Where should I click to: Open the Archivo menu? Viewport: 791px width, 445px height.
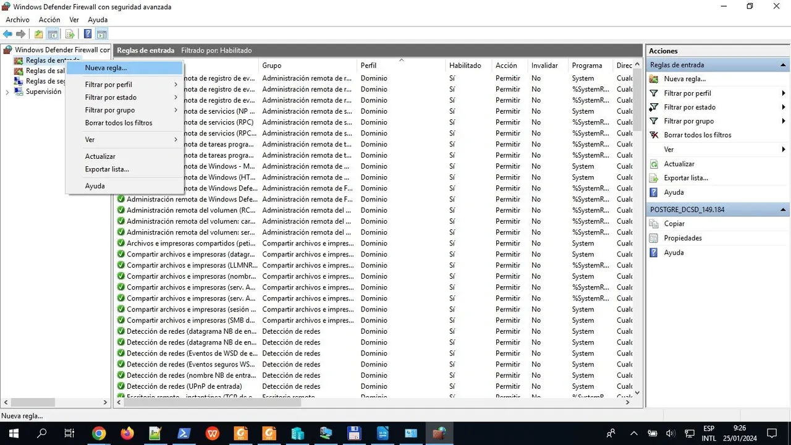[18, 20]
